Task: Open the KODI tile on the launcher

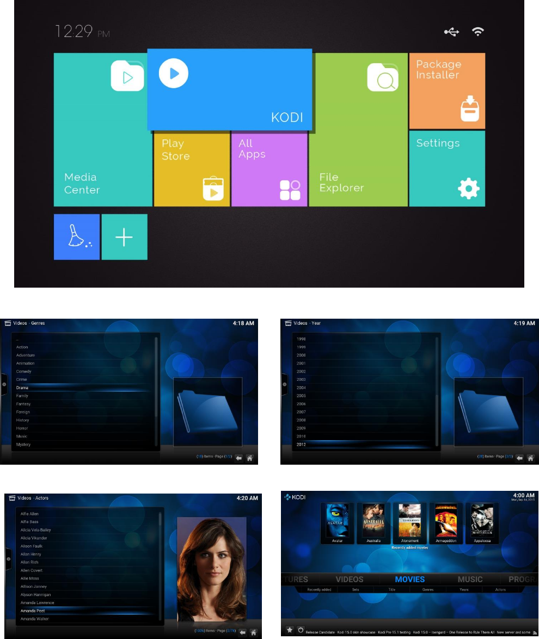Action: pos(230,90)
